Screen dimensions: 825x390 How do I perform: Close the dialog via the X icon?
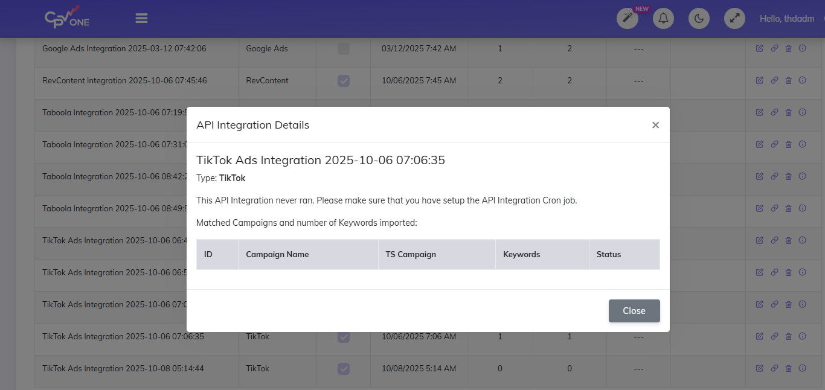coord(655,125)
